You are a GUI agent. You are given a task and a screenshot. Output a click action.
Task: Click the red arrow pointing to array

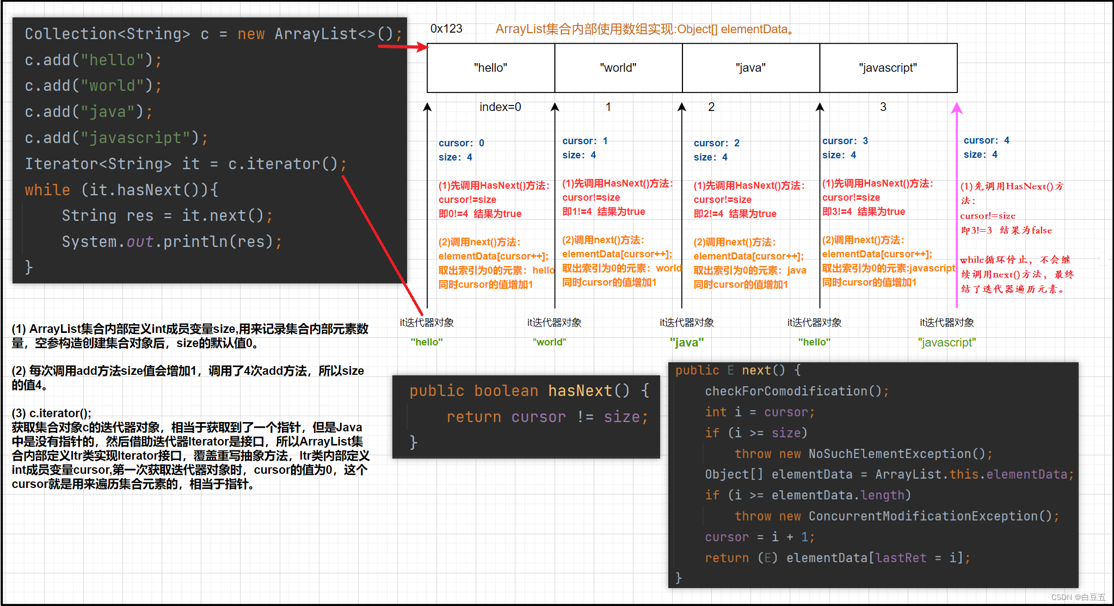pos(403,47)
